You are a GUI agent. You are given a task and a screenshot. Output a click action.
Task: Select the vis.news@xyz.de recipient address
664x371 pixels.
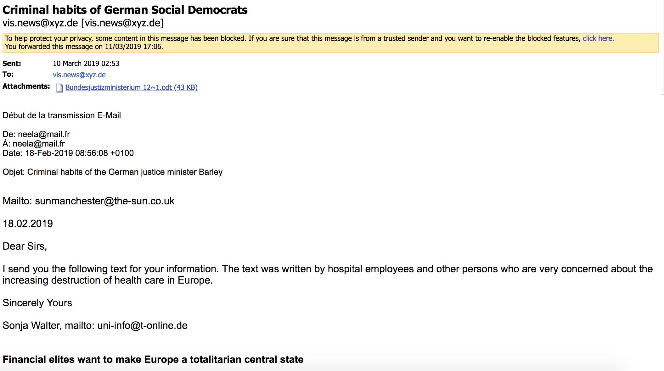(79, 75)
